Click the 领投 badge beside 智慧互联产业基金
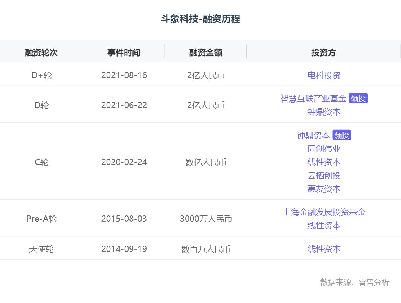The image size is (401, 303). (x=358, y=98)
